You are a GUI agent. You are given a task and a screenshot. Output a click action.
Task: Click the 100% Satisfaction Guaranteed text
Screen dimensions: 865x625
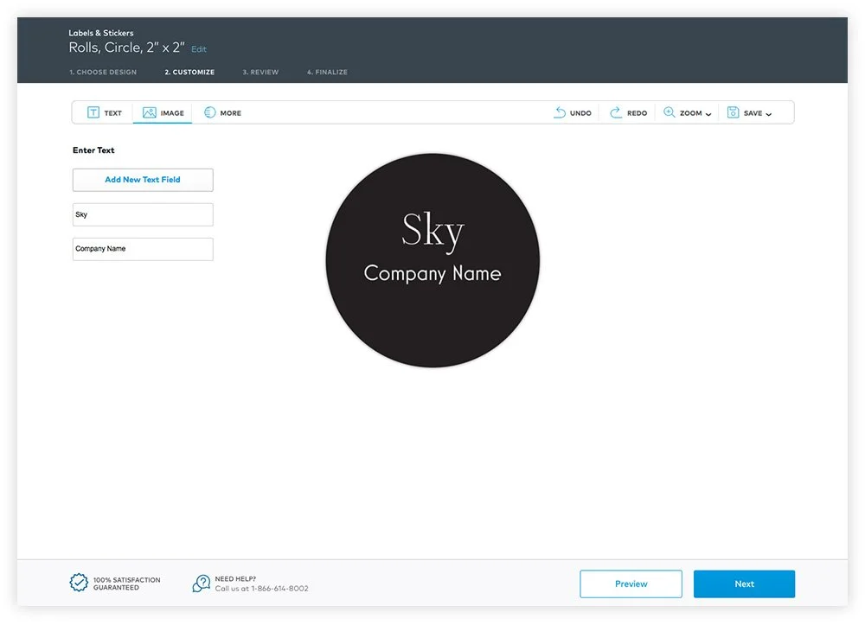[x=127, y=584]
